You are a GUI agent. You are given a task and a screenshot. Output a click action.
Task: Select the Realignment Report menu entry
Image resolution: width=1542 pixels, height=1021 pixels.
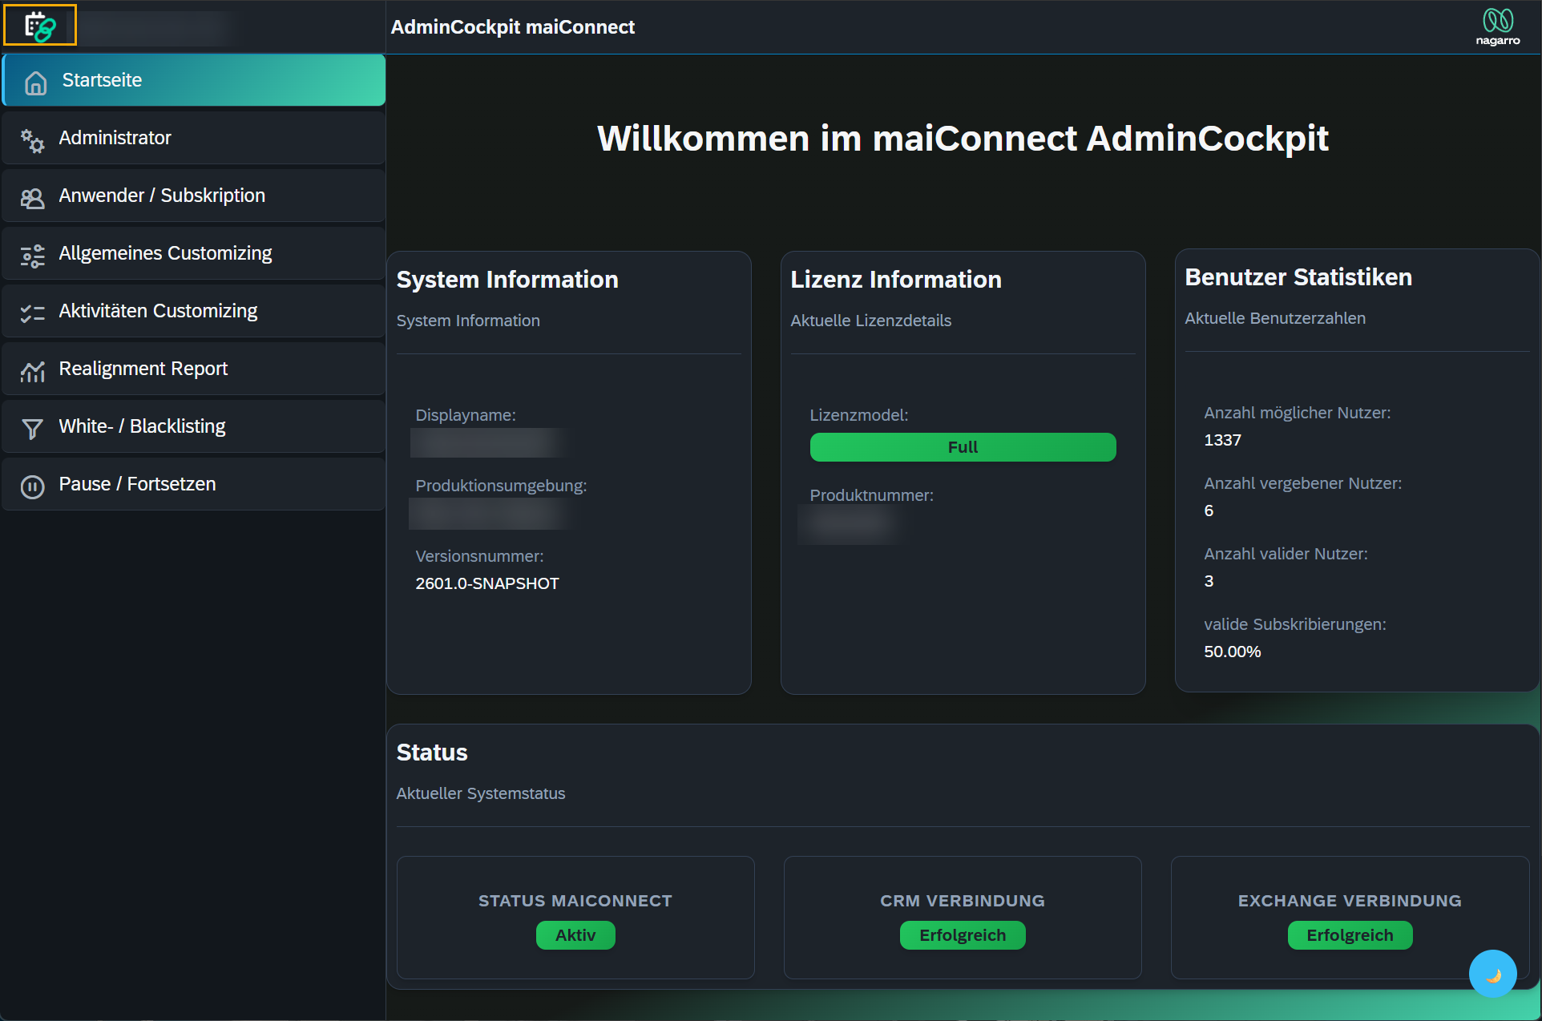(143, 369)
